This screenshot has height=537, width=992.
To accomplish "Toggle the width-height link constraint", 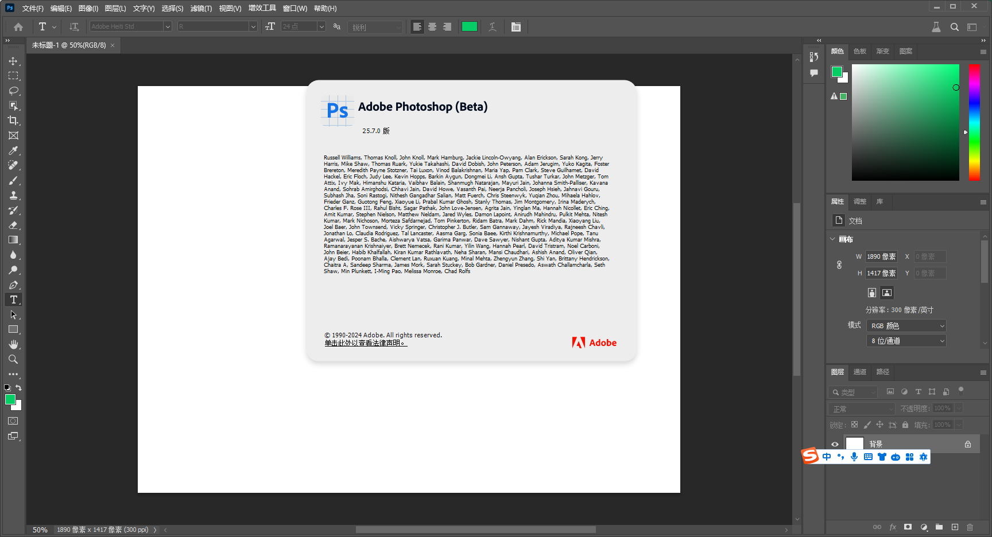I will [x=839, y=265].
